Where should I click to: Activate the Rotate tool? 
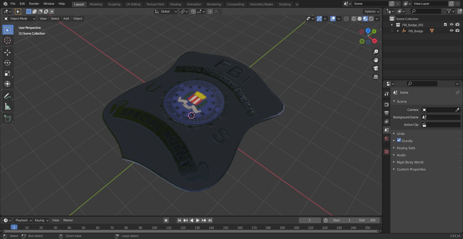7,63
